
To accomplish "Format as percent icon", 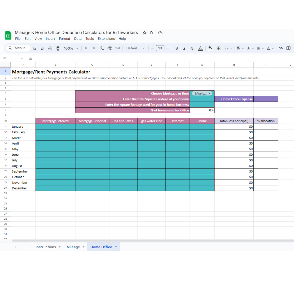I will tap(94, 48).
